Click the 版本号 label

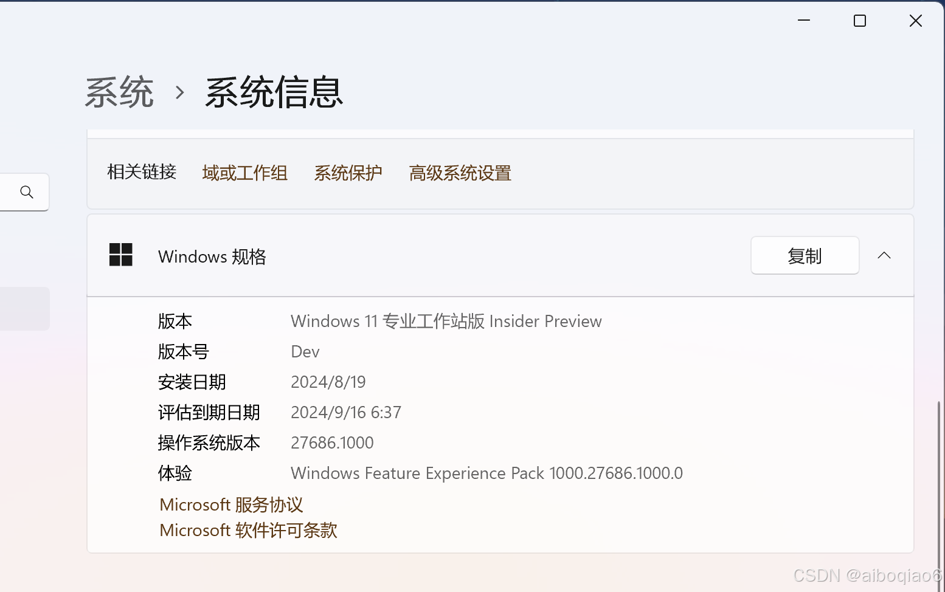point(184,351)
